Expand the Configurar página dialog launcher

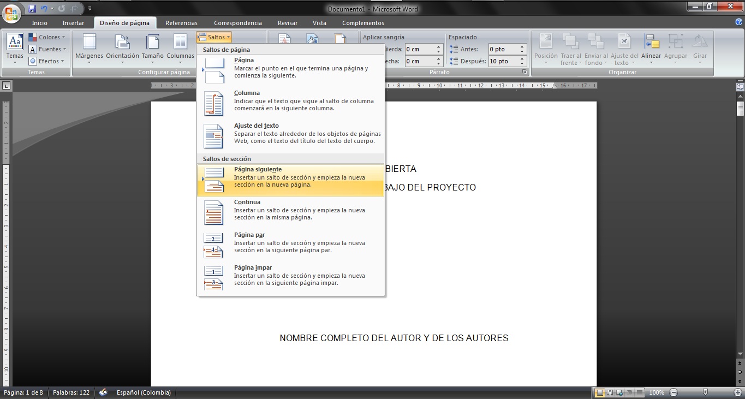tap(193, 72)
